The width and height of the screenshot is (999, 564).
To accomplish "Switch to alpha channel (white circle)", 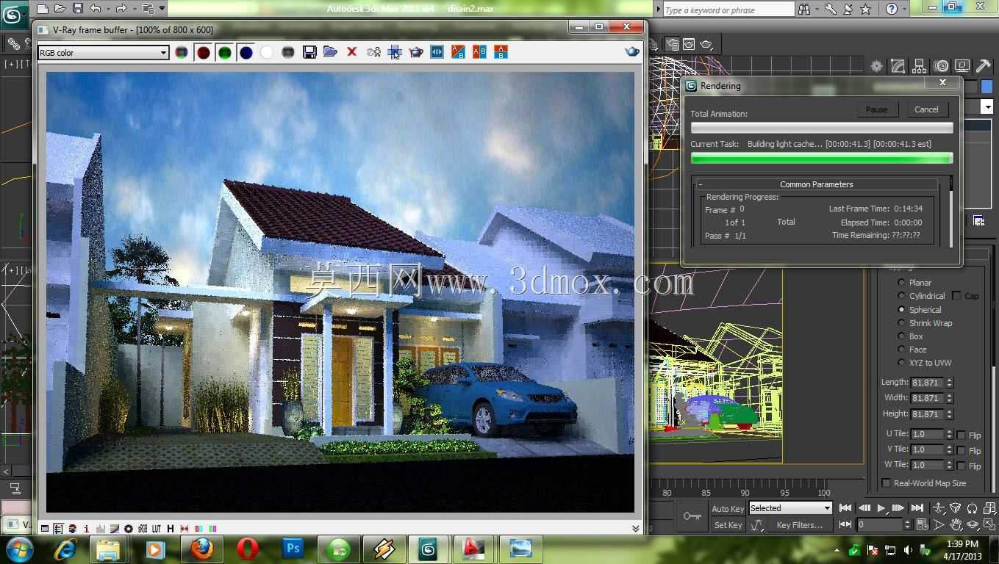I will click(267, 52).
